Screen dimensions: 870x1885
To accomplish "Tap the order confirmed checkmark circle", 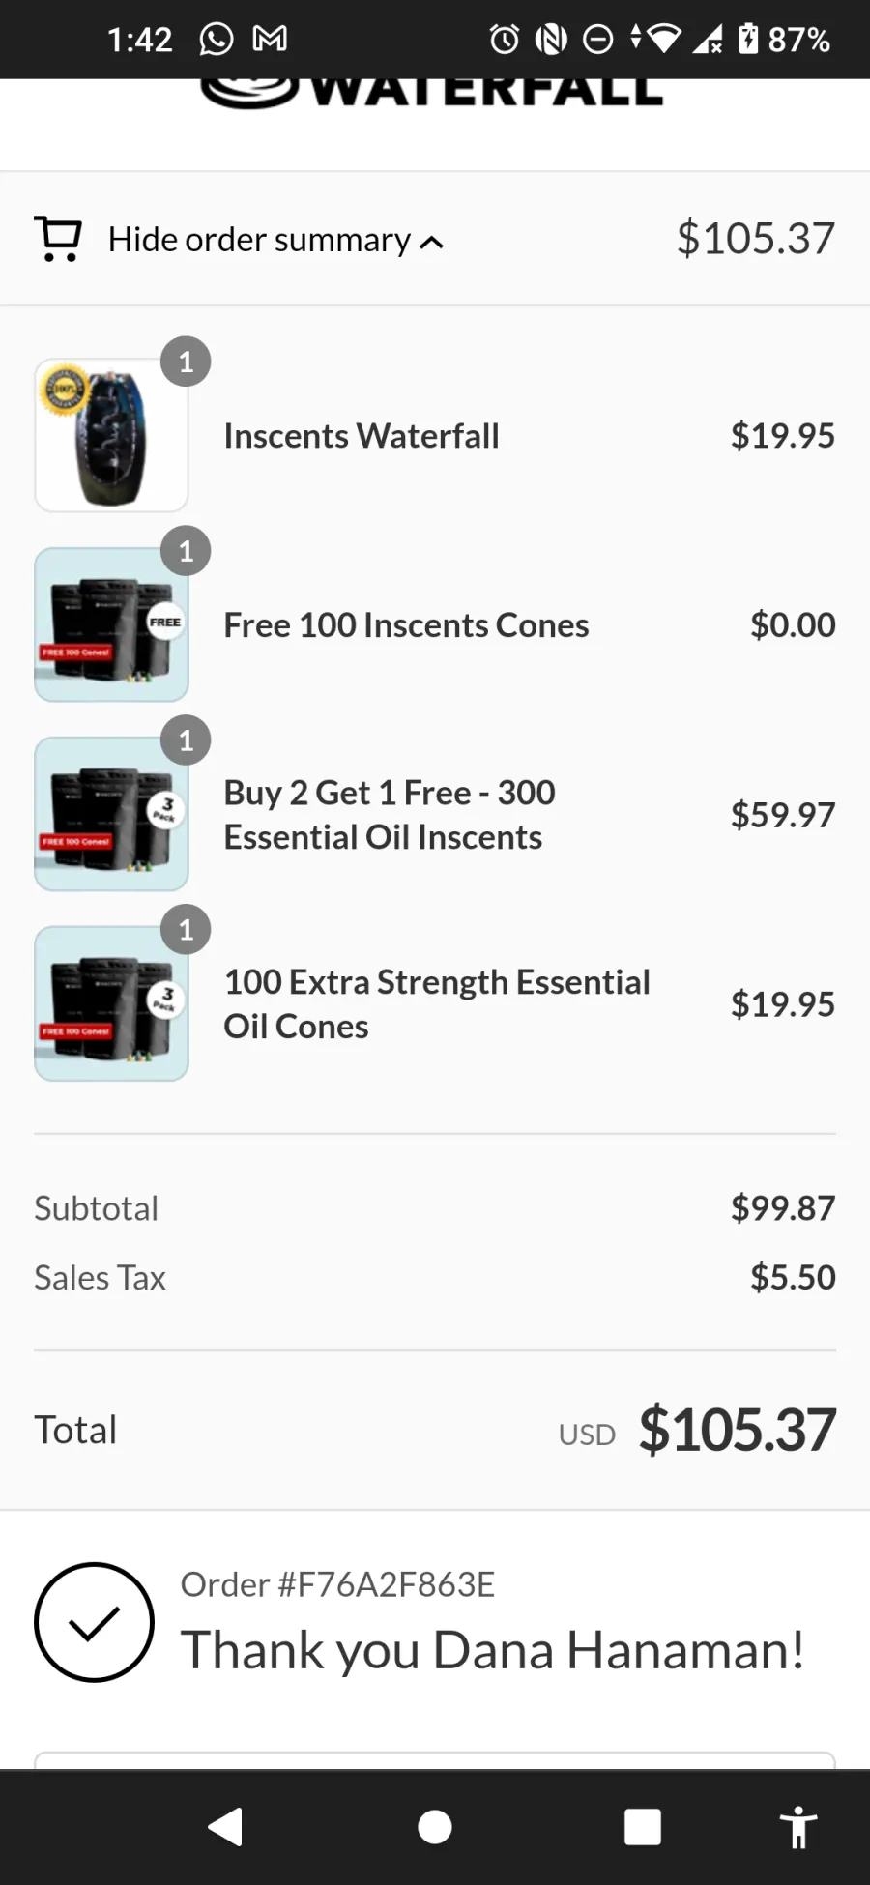I will tap(94, 1622).
